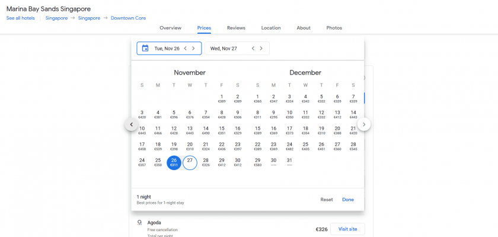The image size is (498, 237).
Task: Click Free cancellation text under Agoda
Action: pyautogui.click(x=162, y=230)
